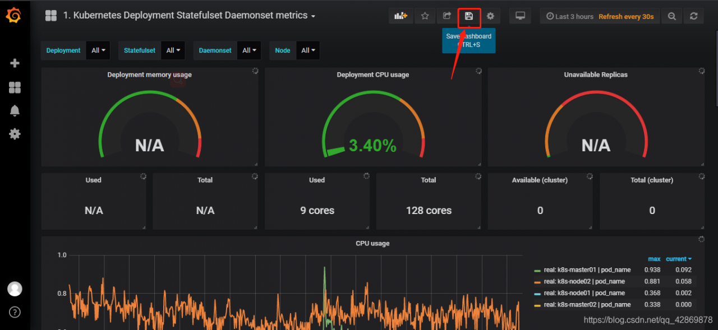Open the Node variable dropdown

(307, 50)
